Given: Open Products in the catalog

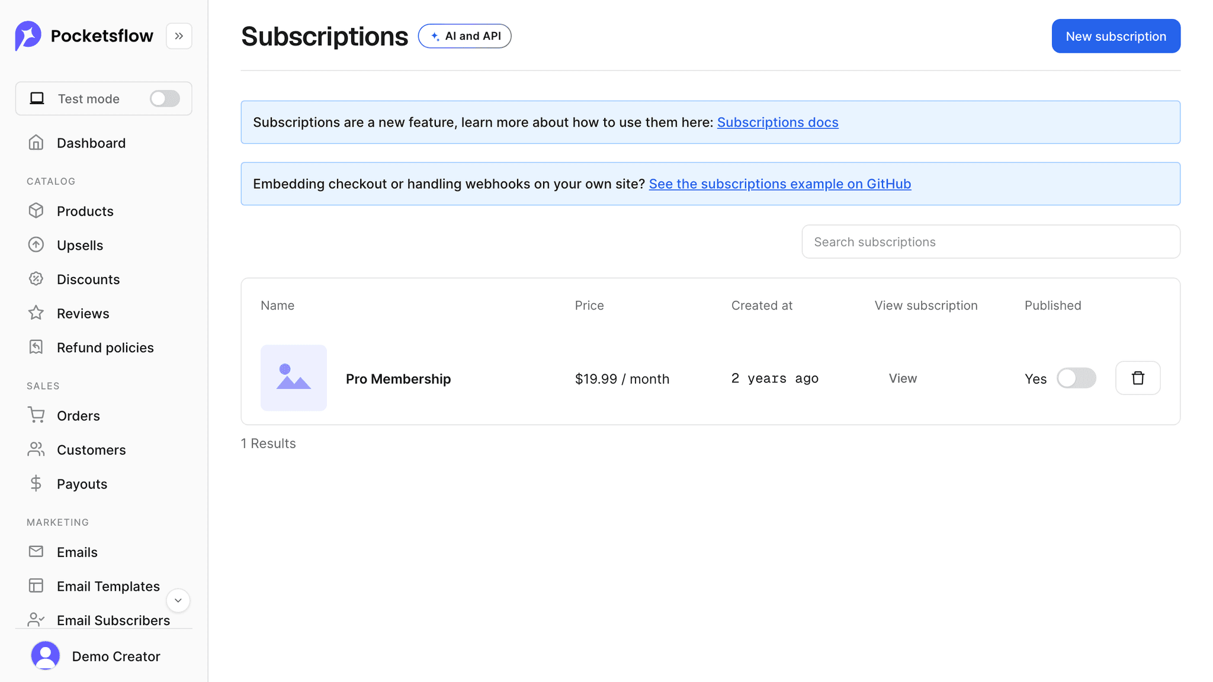Looking at the screenshot, I should [85, 211].
